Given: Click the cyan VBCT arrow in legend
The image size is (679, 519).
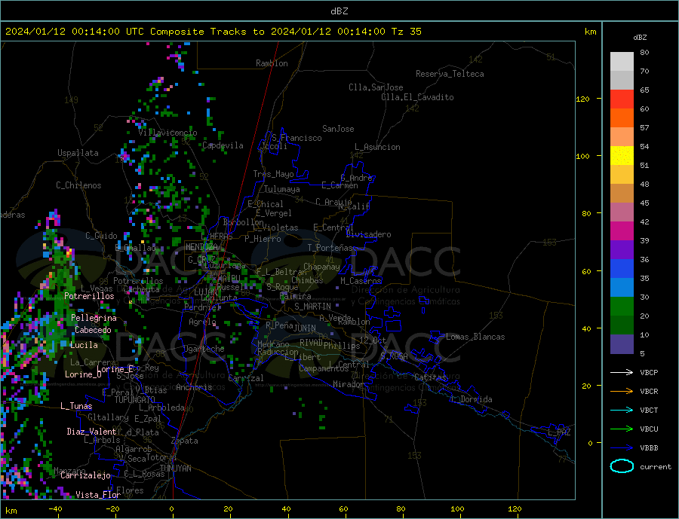Looking at the screenshot, I should tap(622, 410).
